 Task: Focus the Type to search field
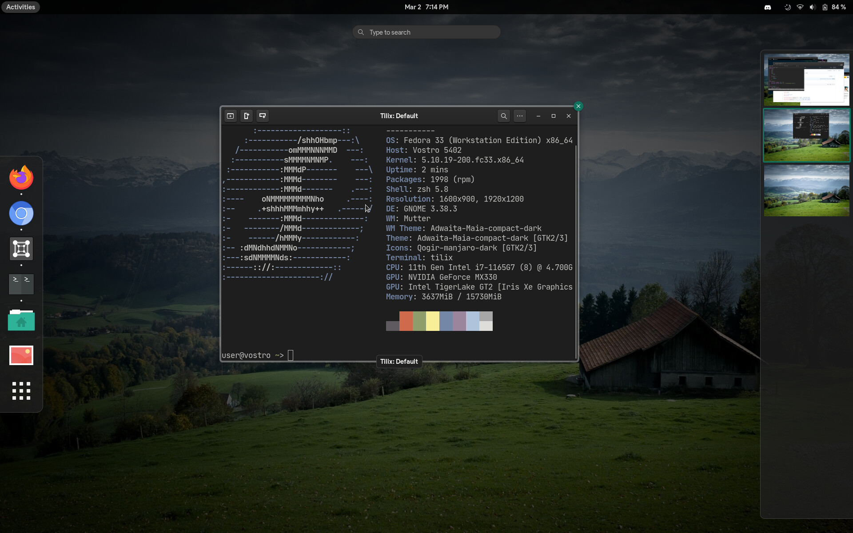pyautogui.click(x=426, y=32)
